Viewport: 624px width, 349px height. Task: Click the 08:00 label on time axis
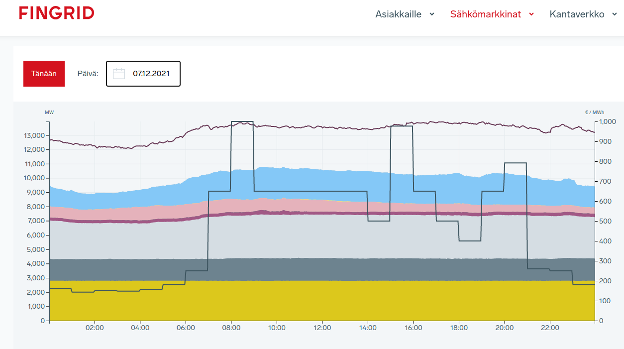(231, 328)
